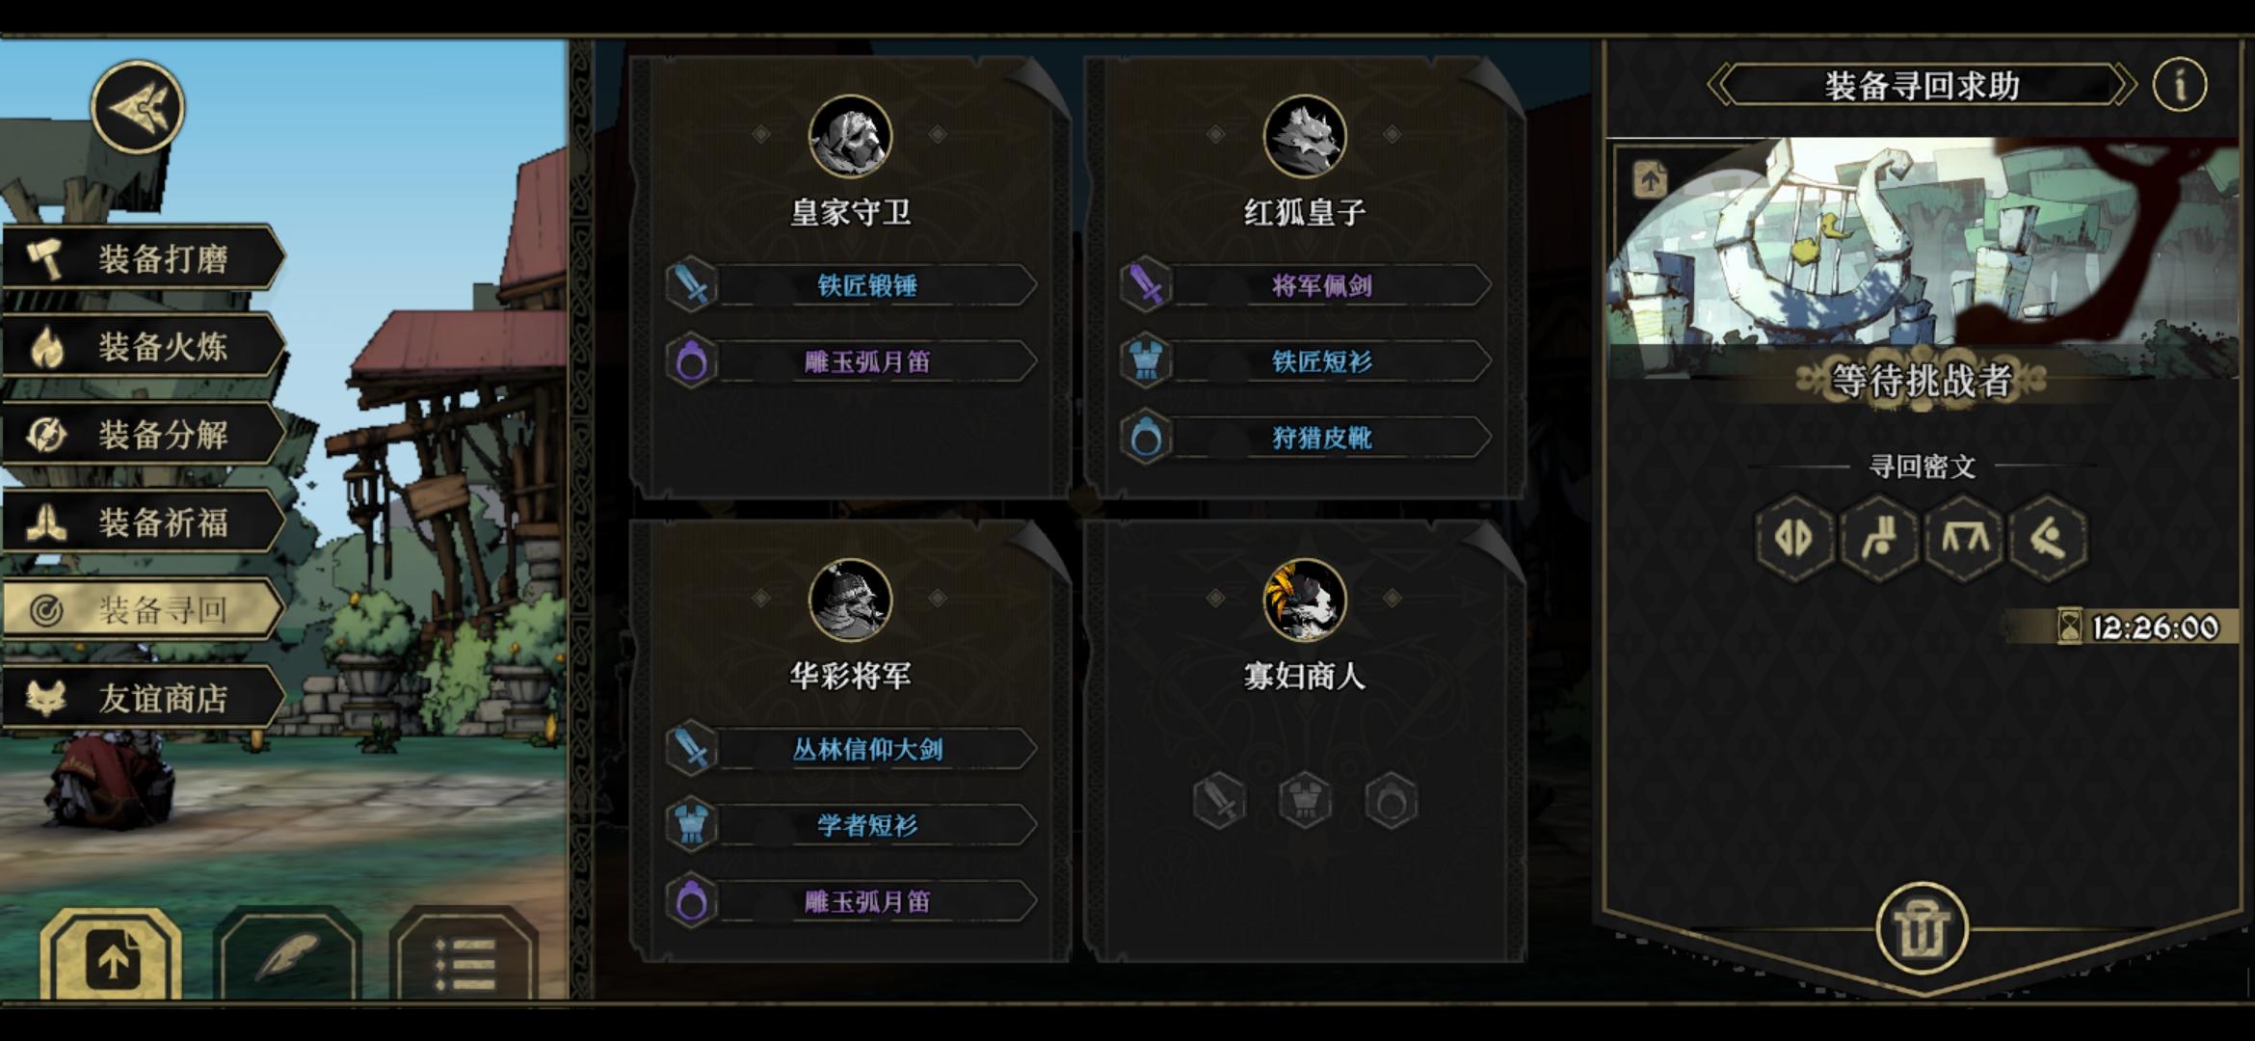Viewport: 2255px width, 1041px height.
Task: Open the info icon beside 装备寻回求助
Action: [2179, 85]
